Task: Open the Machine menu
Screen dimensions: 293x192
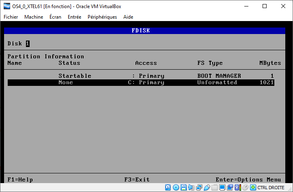Action: [34, 17]
